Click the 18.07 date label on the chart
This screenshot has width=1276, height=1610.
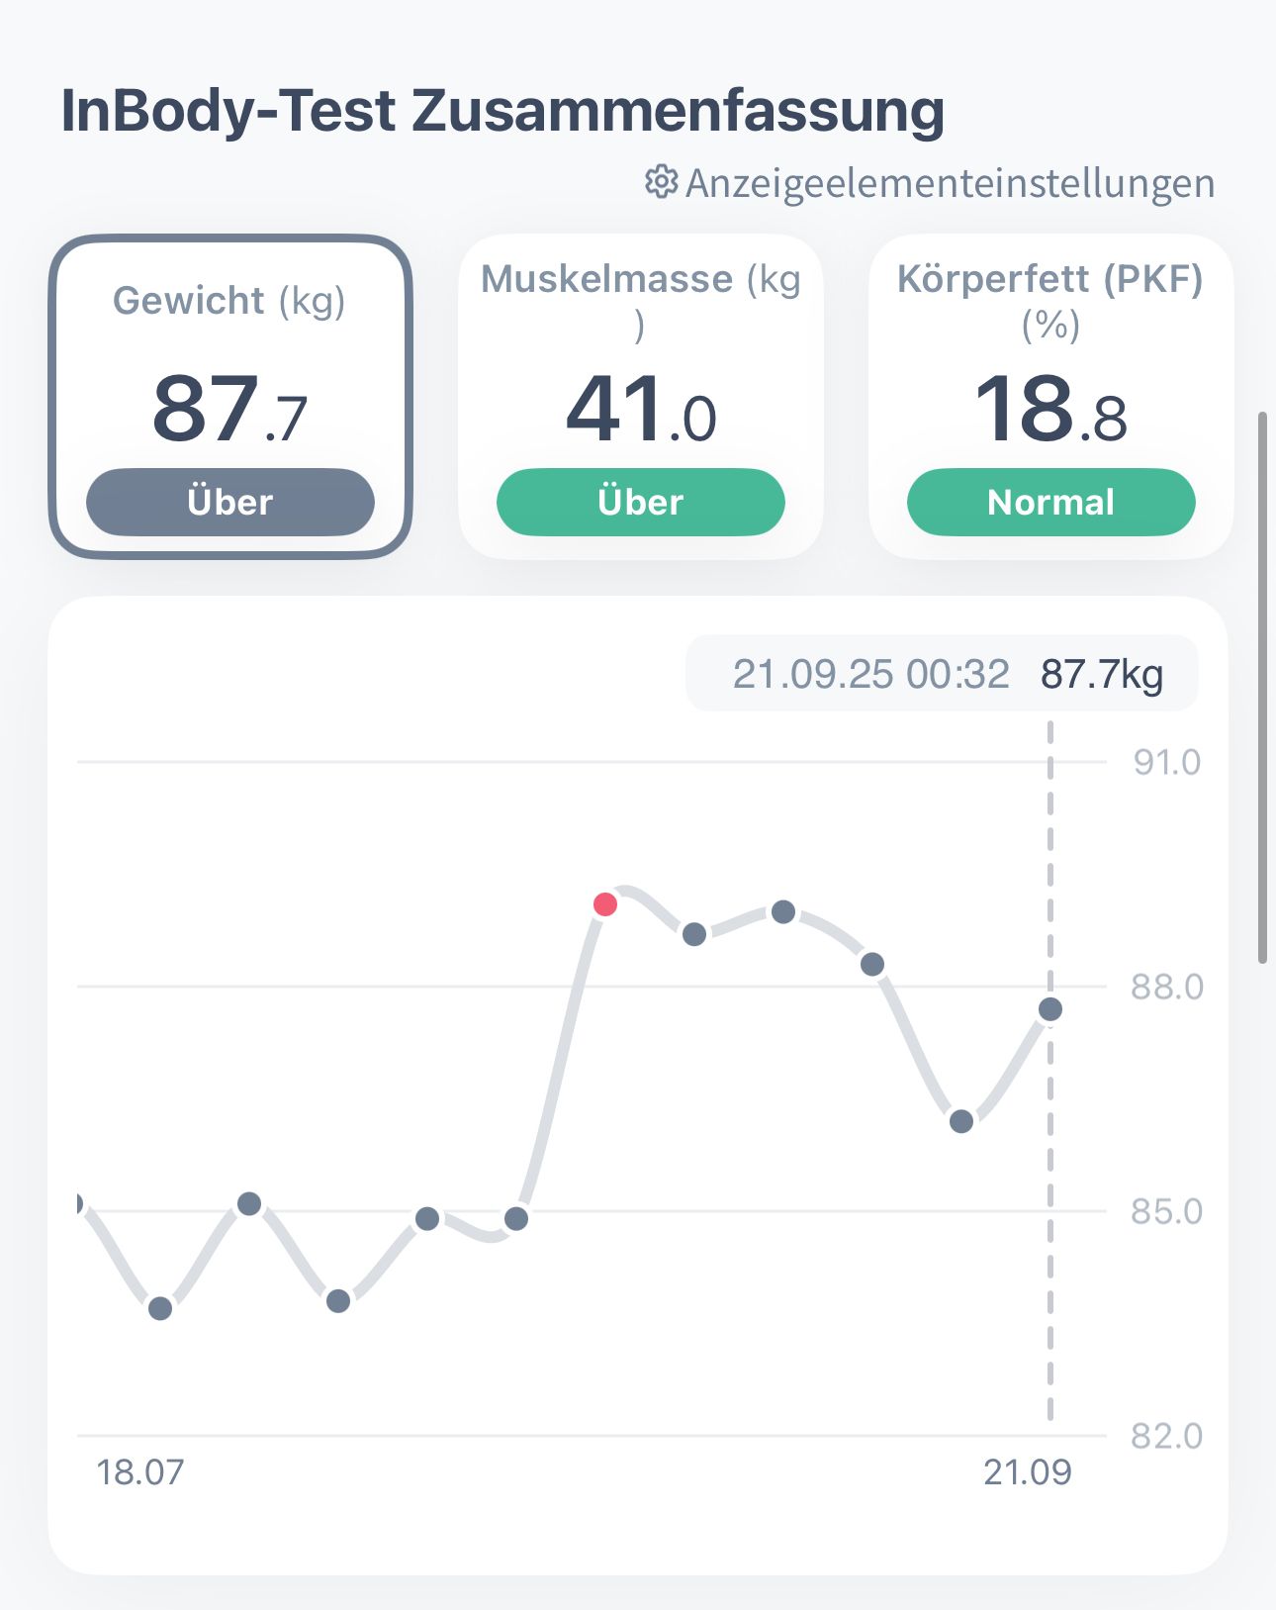pyautogui.click(x=139, y=1472)
